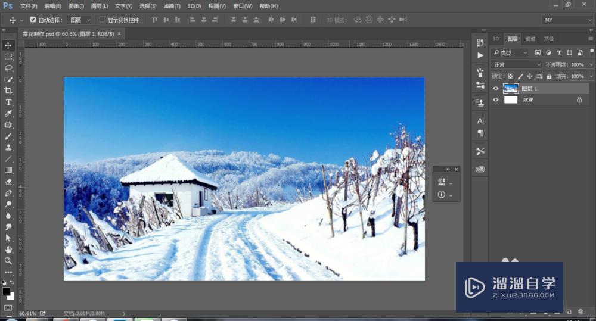
Task: Click the info icon in floating panel
Action: (x=441, y=195)
